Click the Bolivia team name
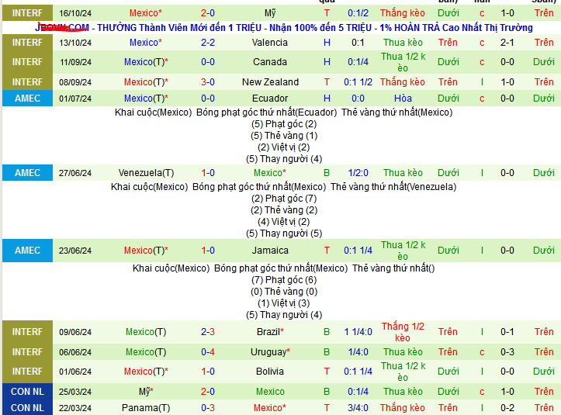The image size is (561, 415). point(269,372)
